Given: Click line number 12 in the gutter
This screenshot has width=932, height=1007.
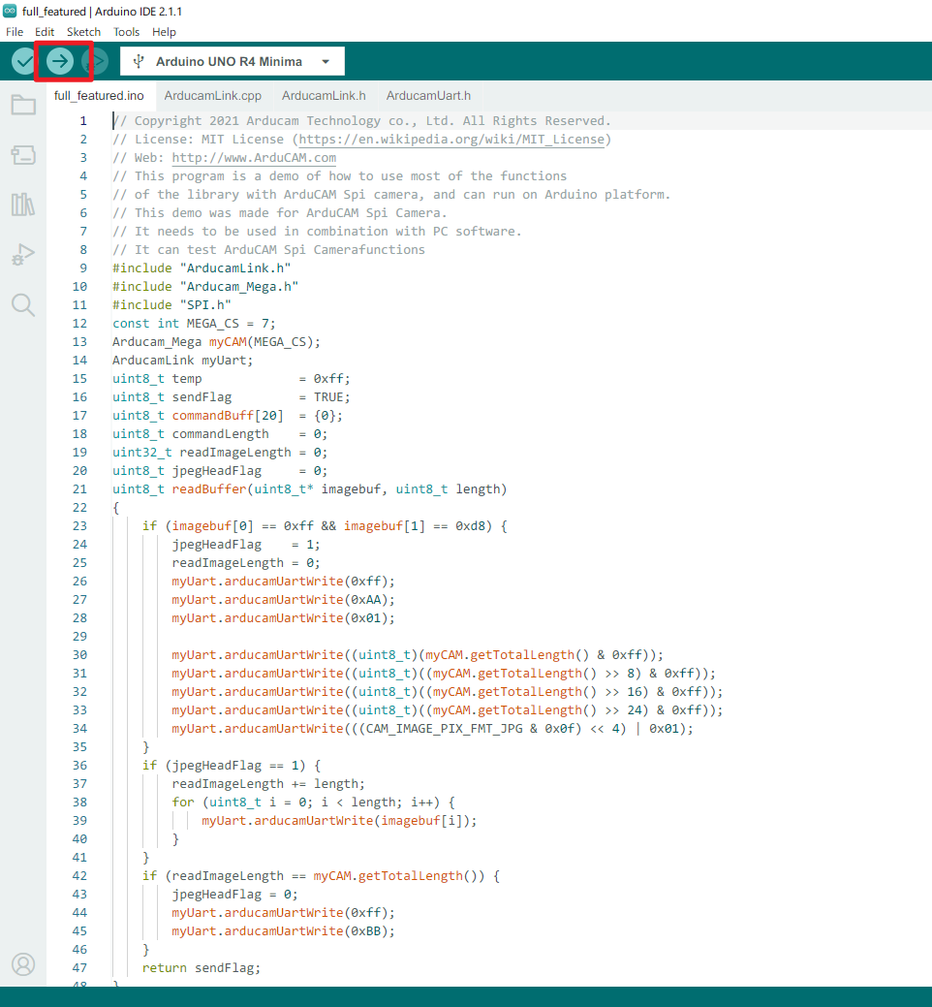Looking at the screenshot, I should [x=79, y=324].
